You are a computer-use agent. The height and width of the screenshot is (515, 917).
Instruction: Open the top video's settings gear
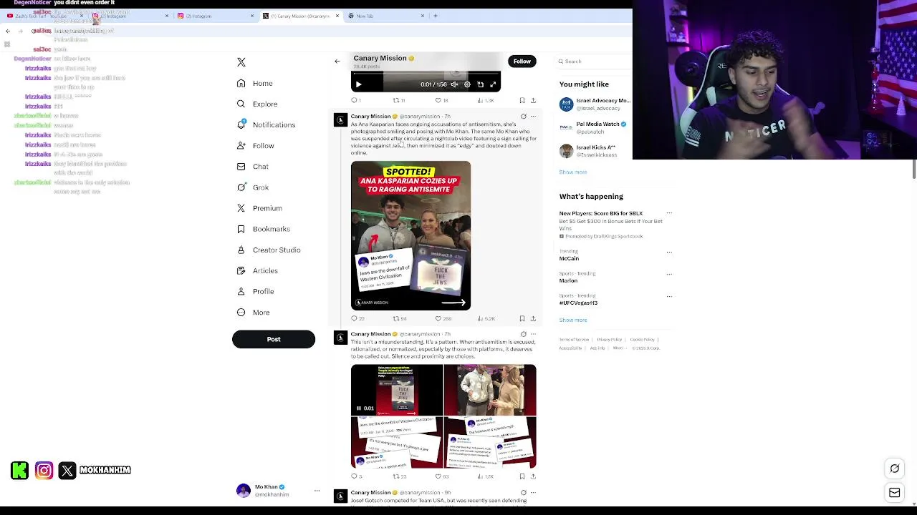click(x=467, y=84)
